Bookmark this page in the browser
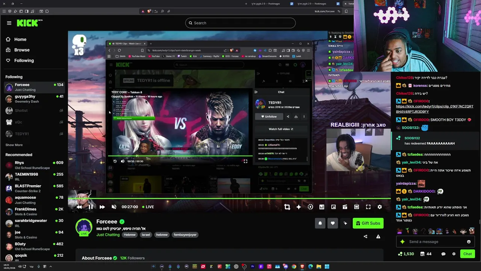Image resolution: width=481 pixels, height=271 pixels. pyautogui.click(x=346, y=11)
